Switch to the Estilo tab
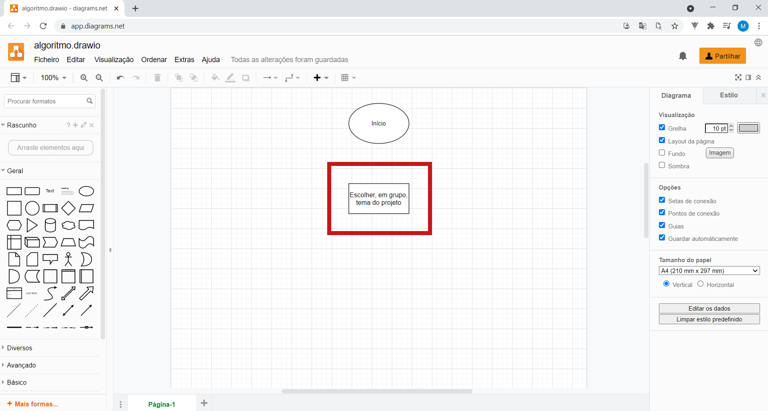Screen dimensions: 768x411 [729, 95]
